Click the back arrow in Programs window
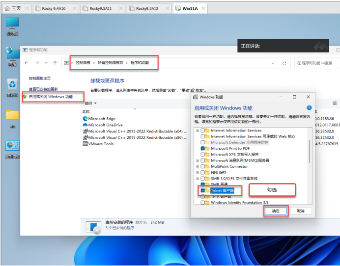The image size is (340, 266). 26,63
